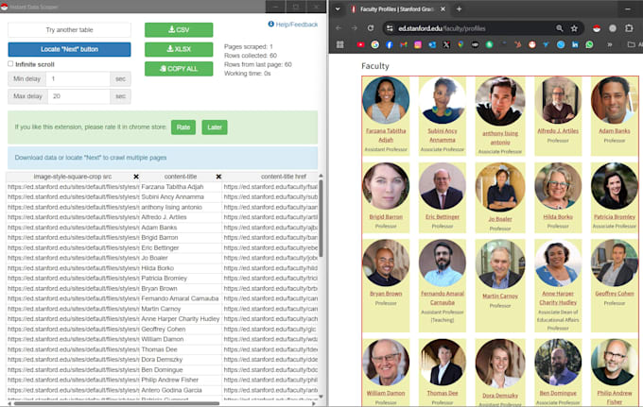Open the WhatsApp bookmark icon

(x=589, y=44)
